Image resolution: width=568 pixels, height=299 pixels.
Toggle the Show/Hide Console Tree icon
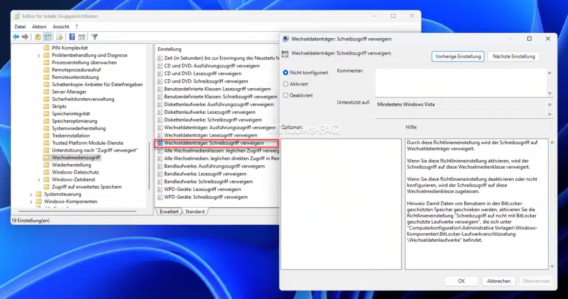pos(48,37)
